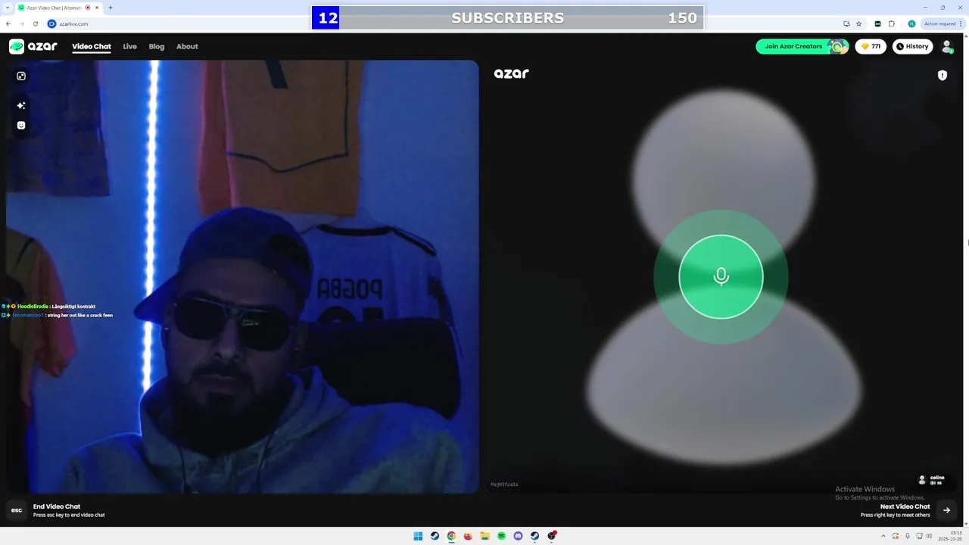Switch to the Live tab

coord(130,46)
